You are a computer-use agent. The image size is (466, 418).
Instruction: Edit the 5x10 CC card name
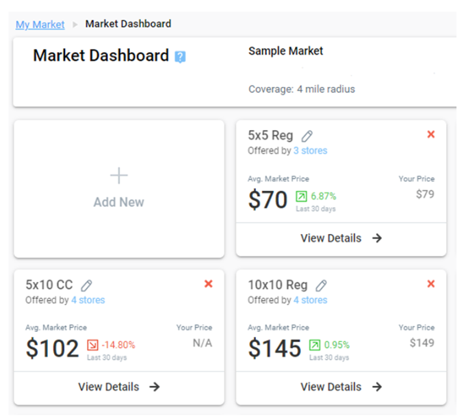(86, 285)
